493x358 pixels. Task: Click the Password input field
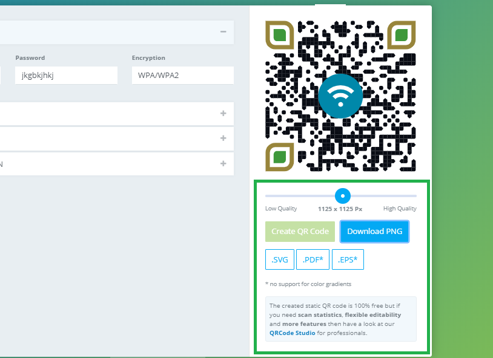(67, 76)
